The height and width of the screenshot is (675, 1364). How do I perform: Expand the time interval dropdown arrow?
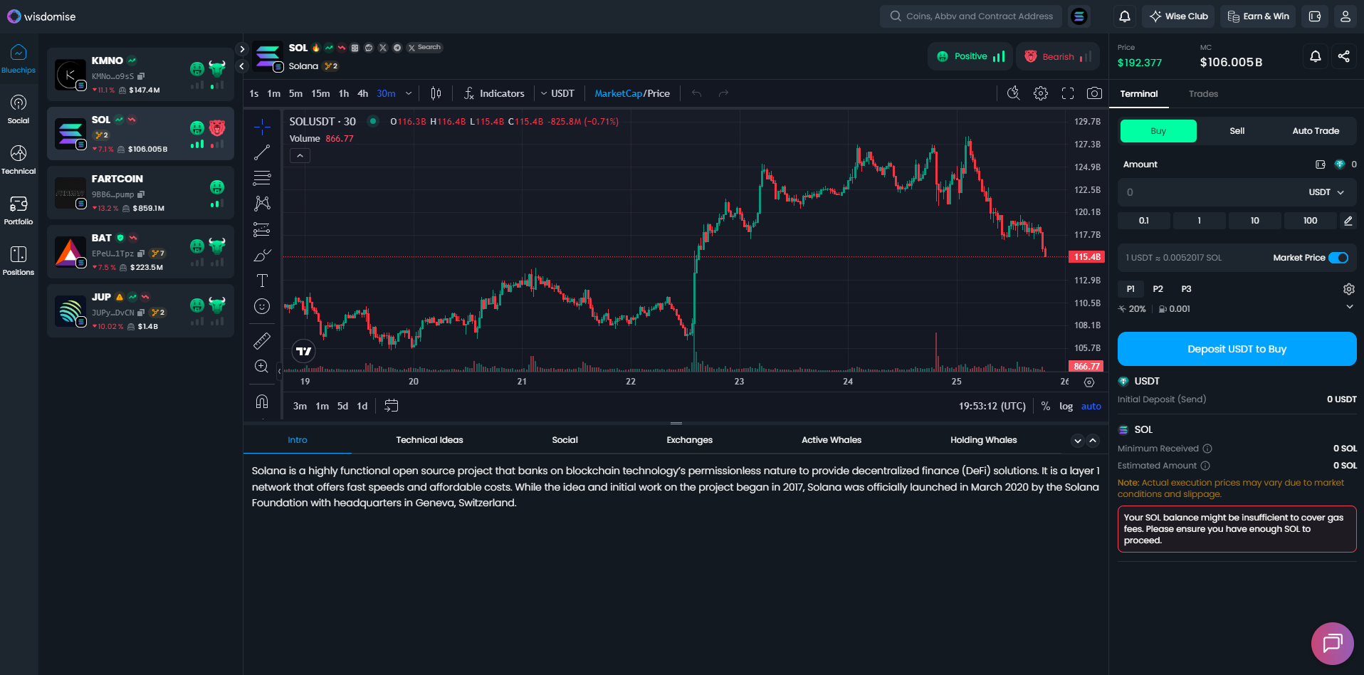point(409,93)
